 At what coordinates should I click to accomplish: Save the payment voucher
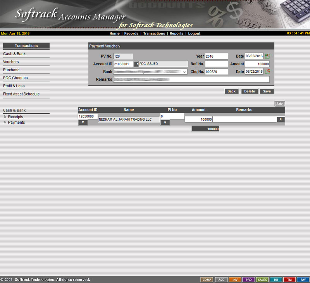point(267,92)
